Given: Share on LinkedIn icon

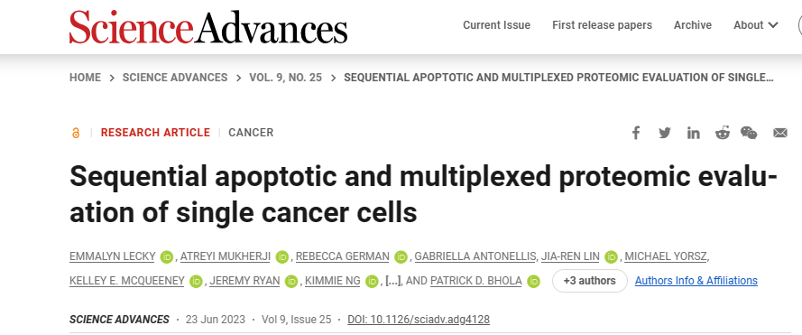Looking at the screenshot, I should click(x=693, y=133).
